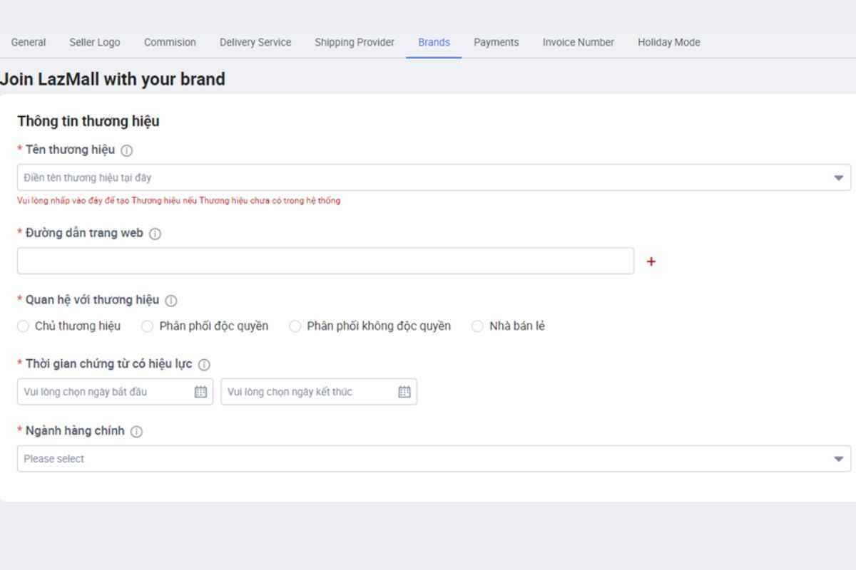Select Chủ thương hiệu radio option

[x=24, y=326]
